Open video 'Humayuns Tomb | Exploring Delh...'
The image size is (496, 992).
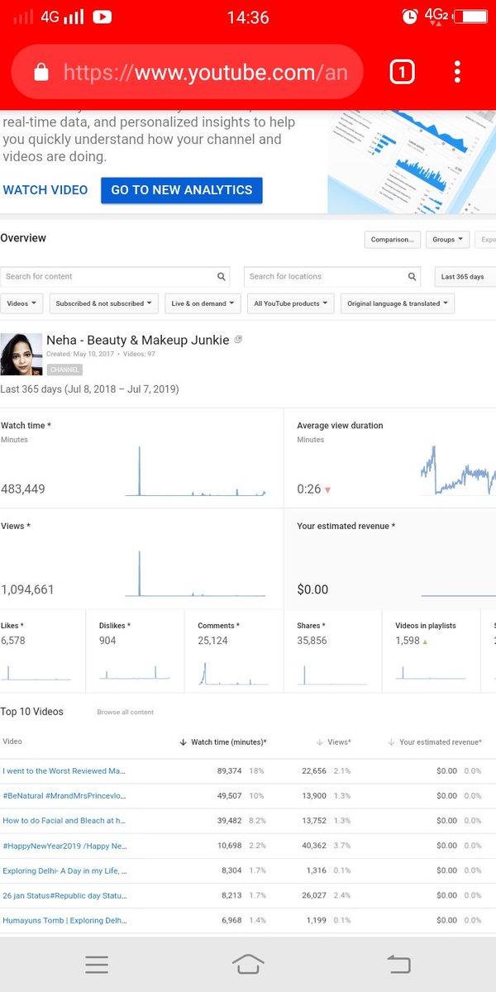point(64,920)
